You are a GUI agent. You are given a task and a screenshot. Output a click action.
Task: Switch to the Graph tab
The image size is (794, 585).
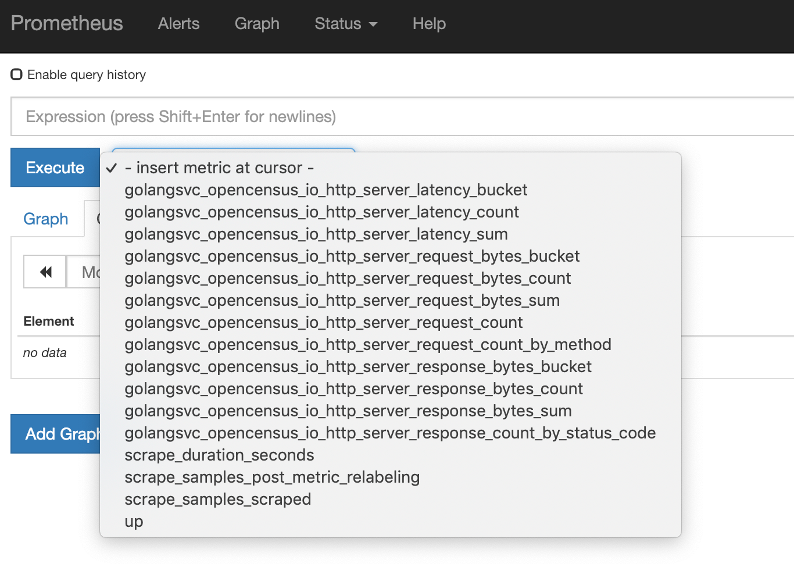point(46,219)
